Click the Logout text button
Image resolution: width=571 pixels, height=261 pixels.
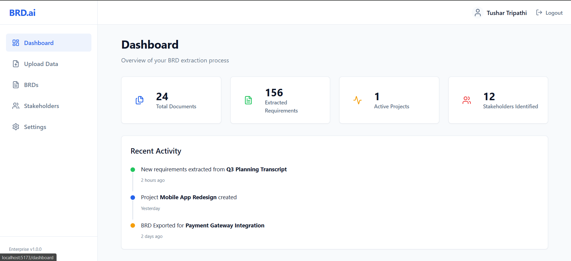tap(554, 13)
